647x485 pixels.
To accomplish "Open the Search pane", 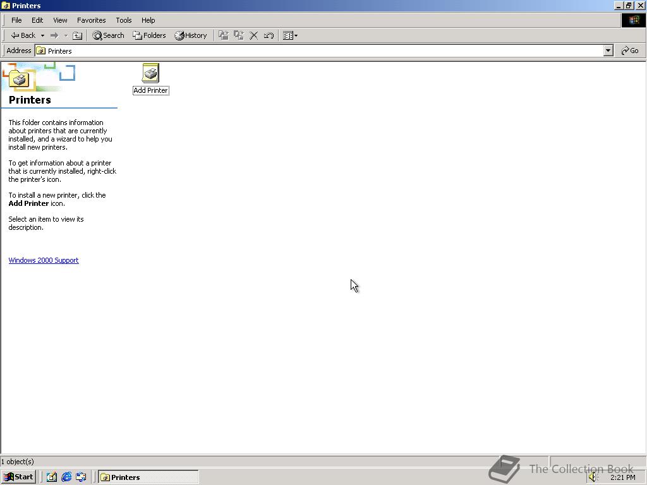I will [108, 35].
